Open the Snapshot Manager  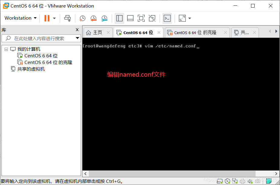104,18
